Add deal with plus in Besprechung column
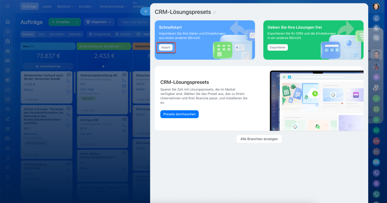Viewport: 387px width, 203px height. pyautogui.click(x=103, y=66)
